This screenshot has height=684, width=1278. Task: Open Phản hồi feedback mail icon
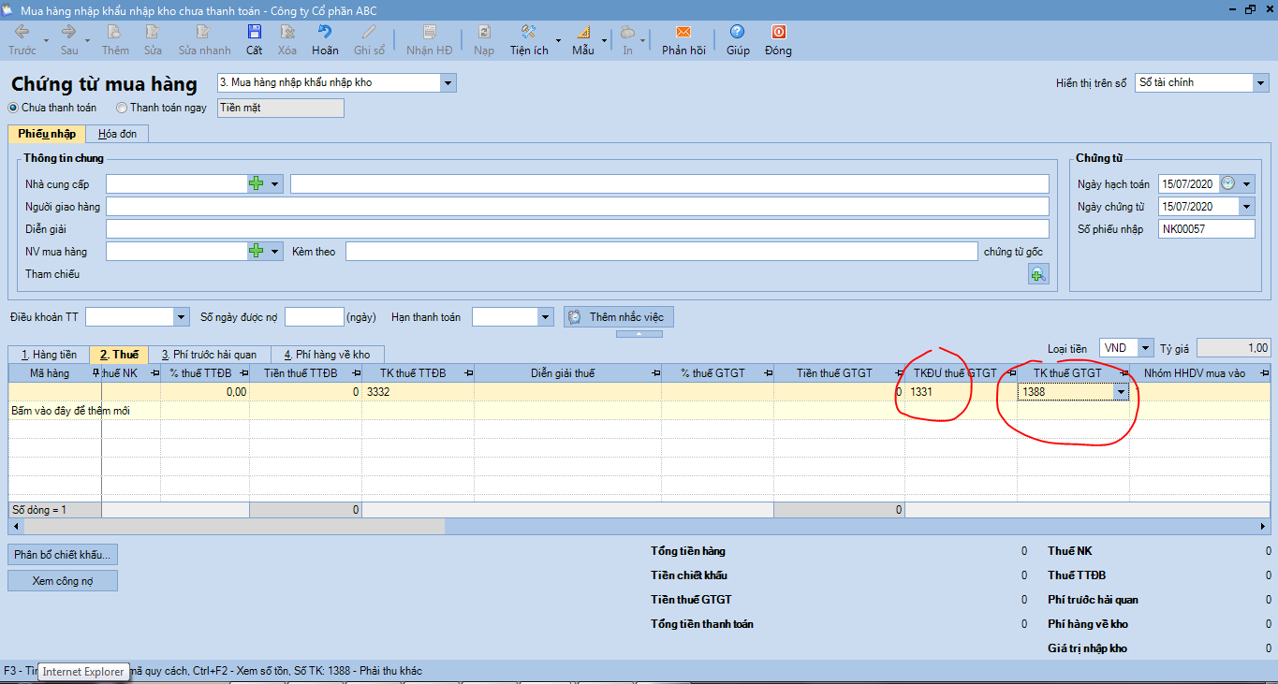tap(683, 32)
